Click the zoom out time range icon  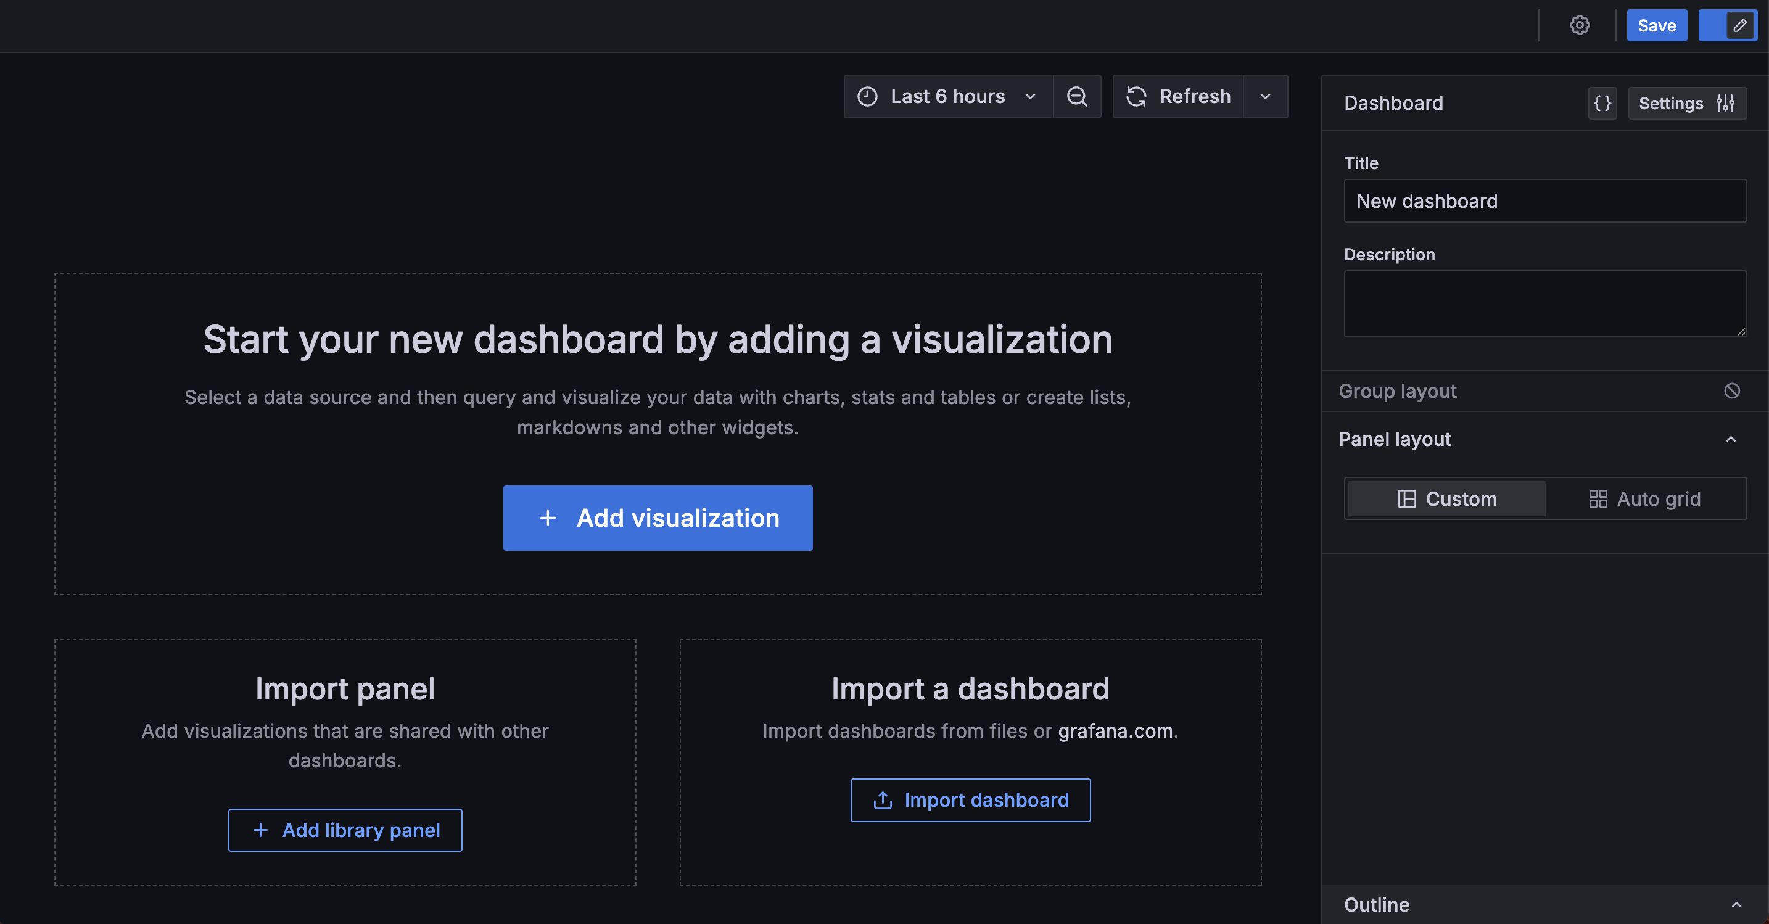(x=1076, y=96)
